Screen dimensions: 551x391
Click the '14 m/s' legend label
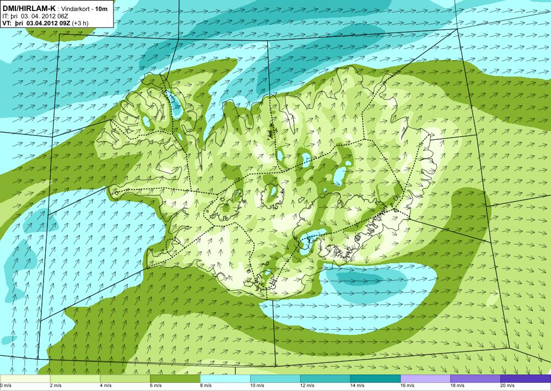358,385
